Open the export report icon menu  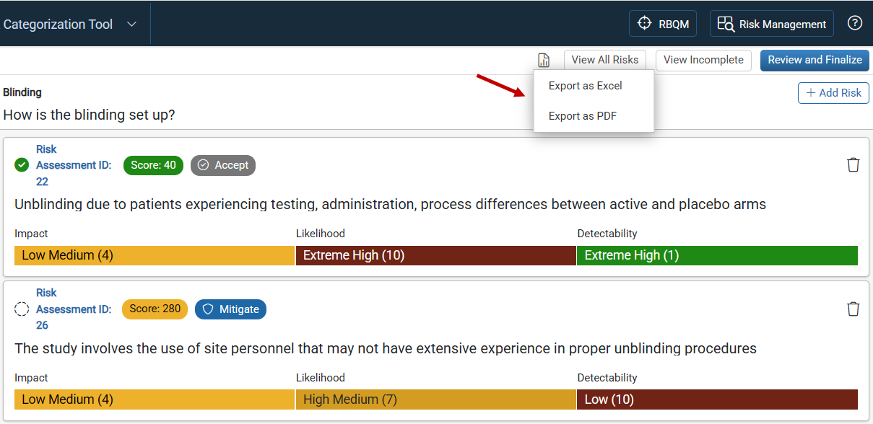click(x=544, y=60)
